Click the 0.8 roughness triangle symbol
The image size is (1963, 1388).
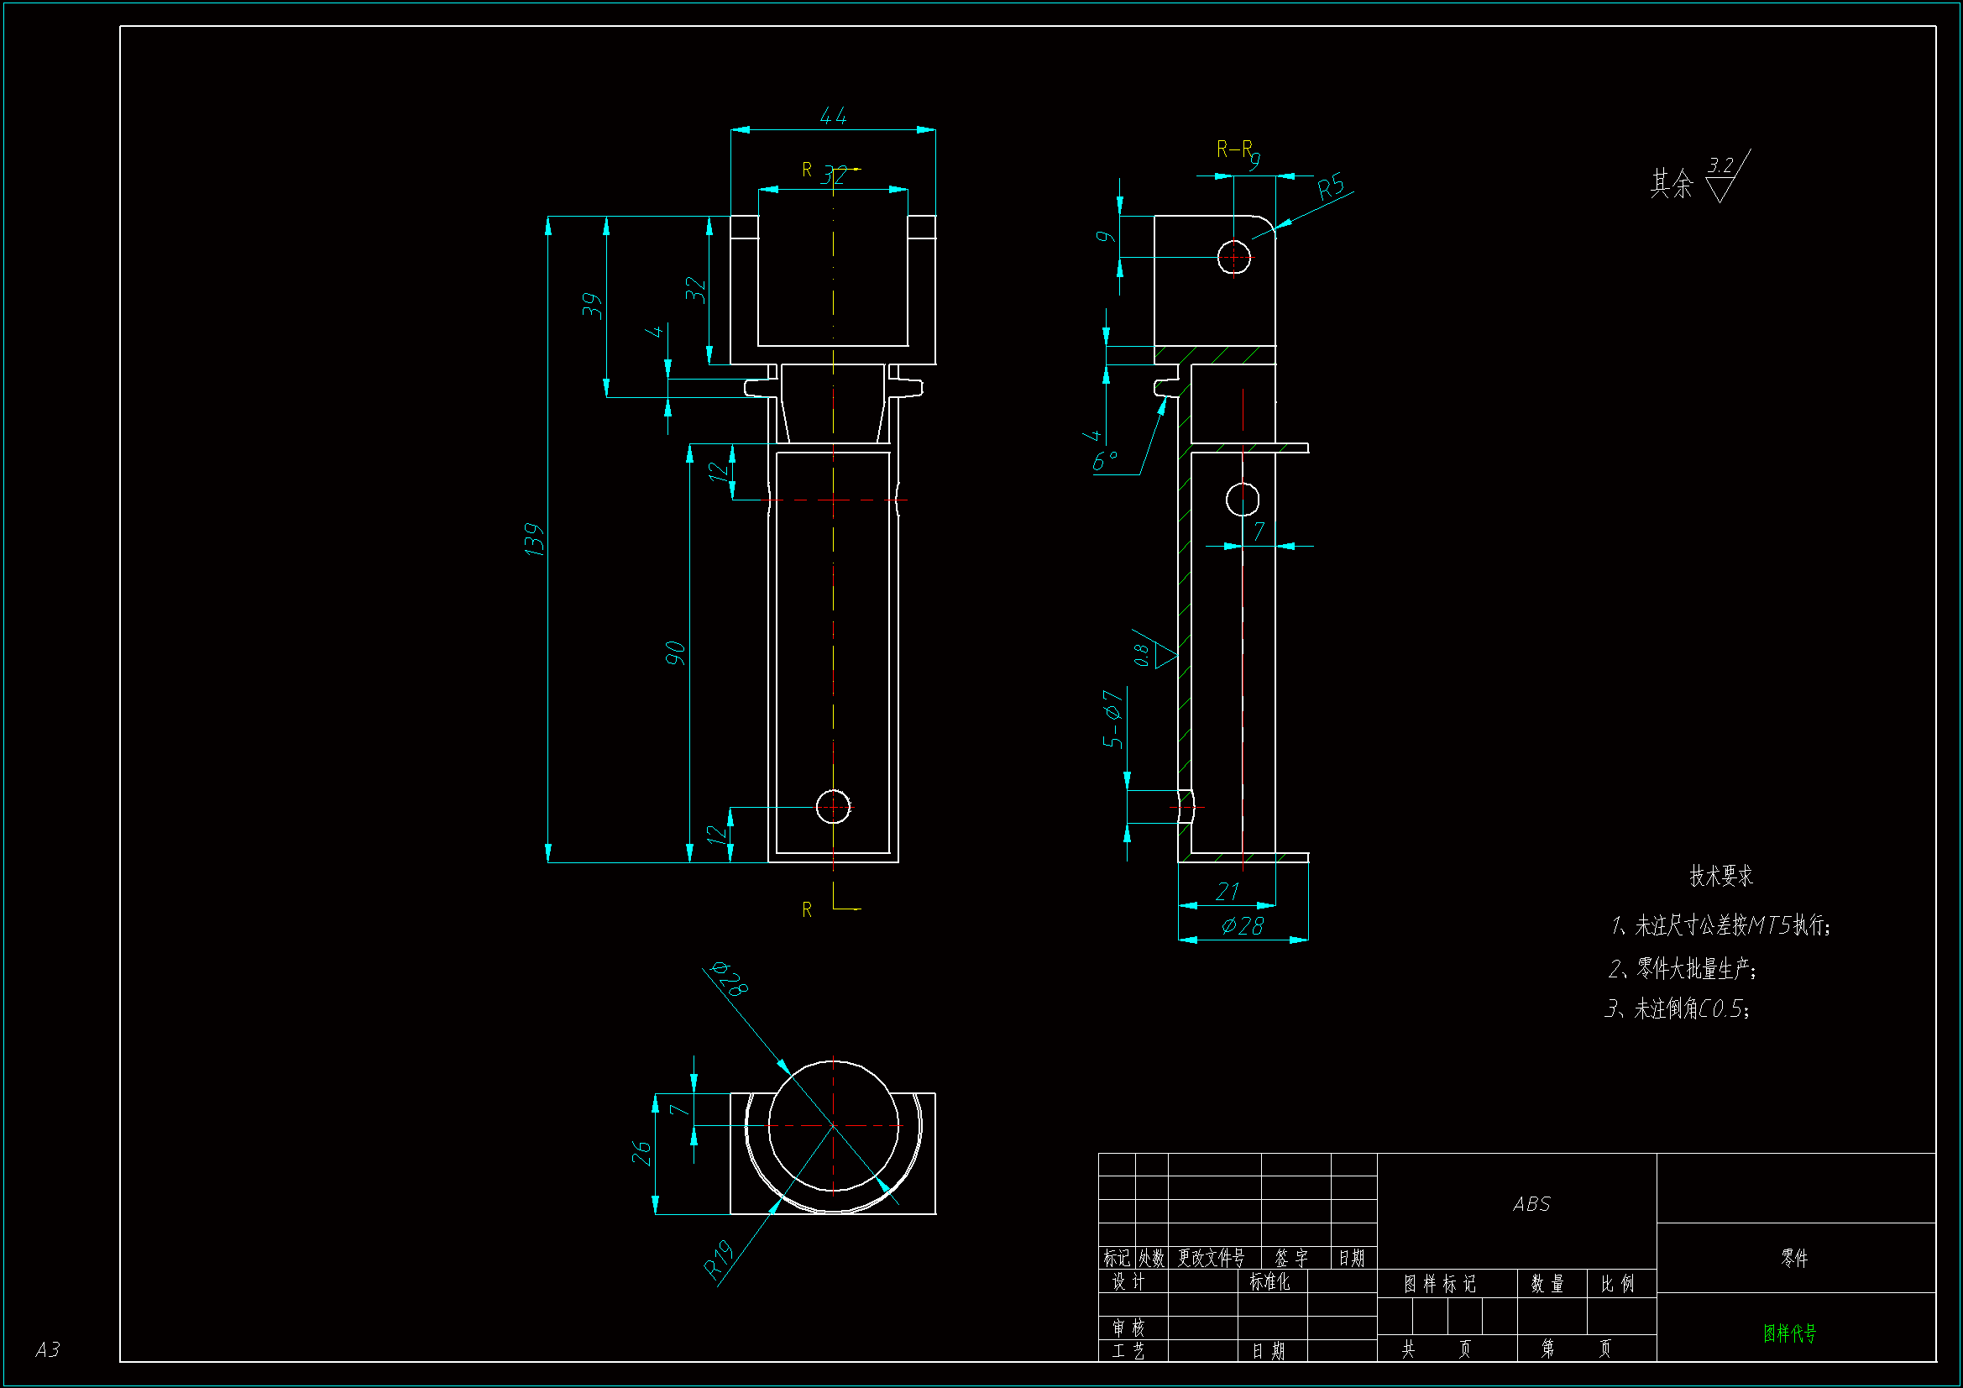tap(1165, 655)
